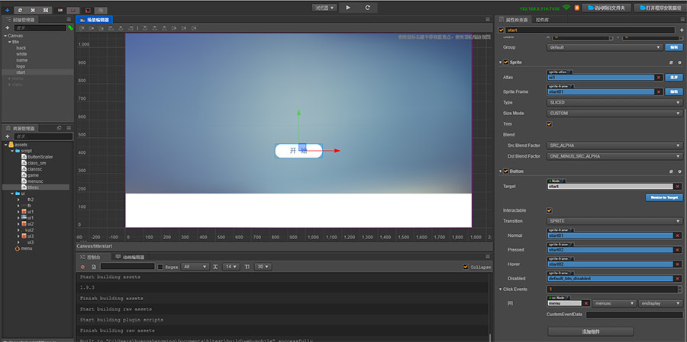Clear the Sprite Frame start01 reference
687x342 pixels.
tap(659, 92)
